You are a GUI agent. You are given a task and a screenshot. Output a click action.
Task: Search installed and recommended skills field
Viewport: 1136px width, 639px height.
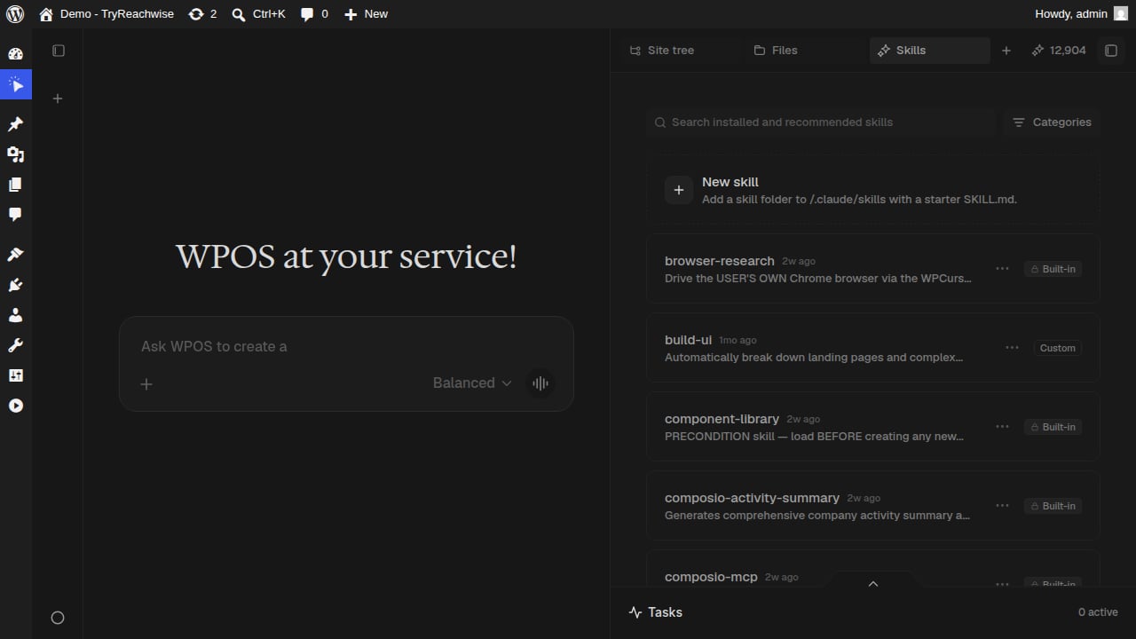click(821, 122)
